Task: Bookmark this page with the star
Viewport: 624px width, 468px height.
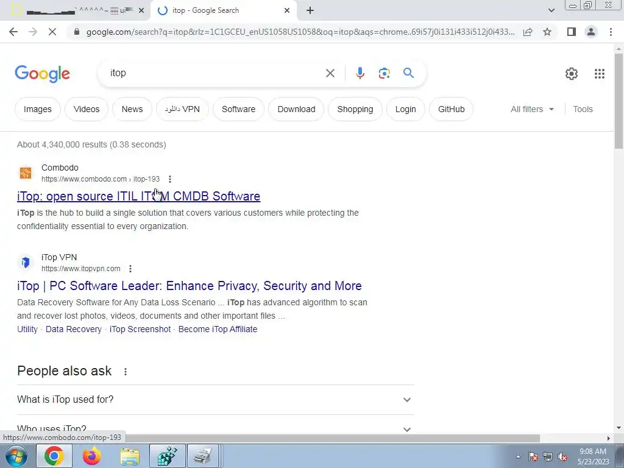Action: tap(547, 32)
